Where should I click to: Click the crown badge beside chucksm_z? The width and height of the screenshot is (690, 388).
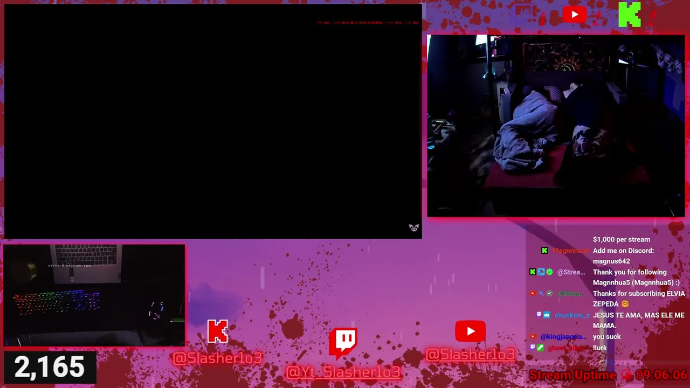[547, 315]
